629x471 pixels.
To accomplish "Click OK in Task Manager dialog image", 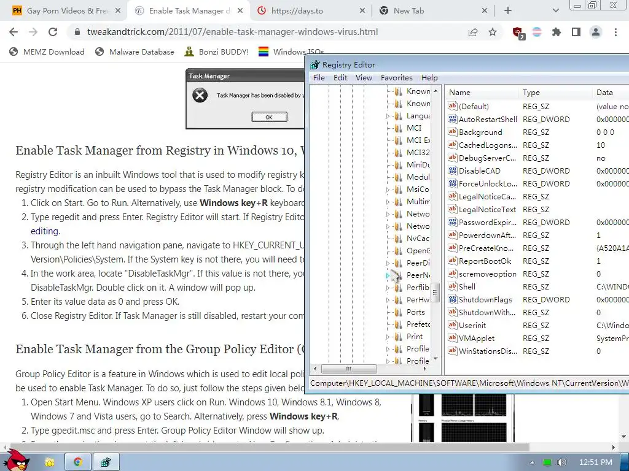I will pos(269,117).
